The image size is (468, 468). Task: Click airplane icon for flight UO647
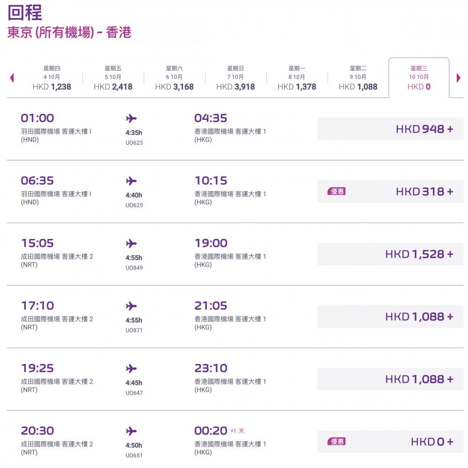click(x=132, y=369)
